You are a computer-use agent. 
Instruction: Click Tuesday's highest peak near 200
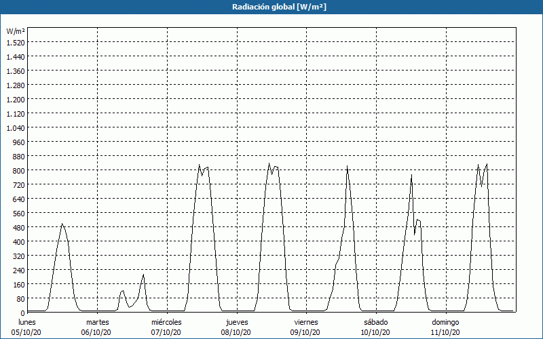143,275
